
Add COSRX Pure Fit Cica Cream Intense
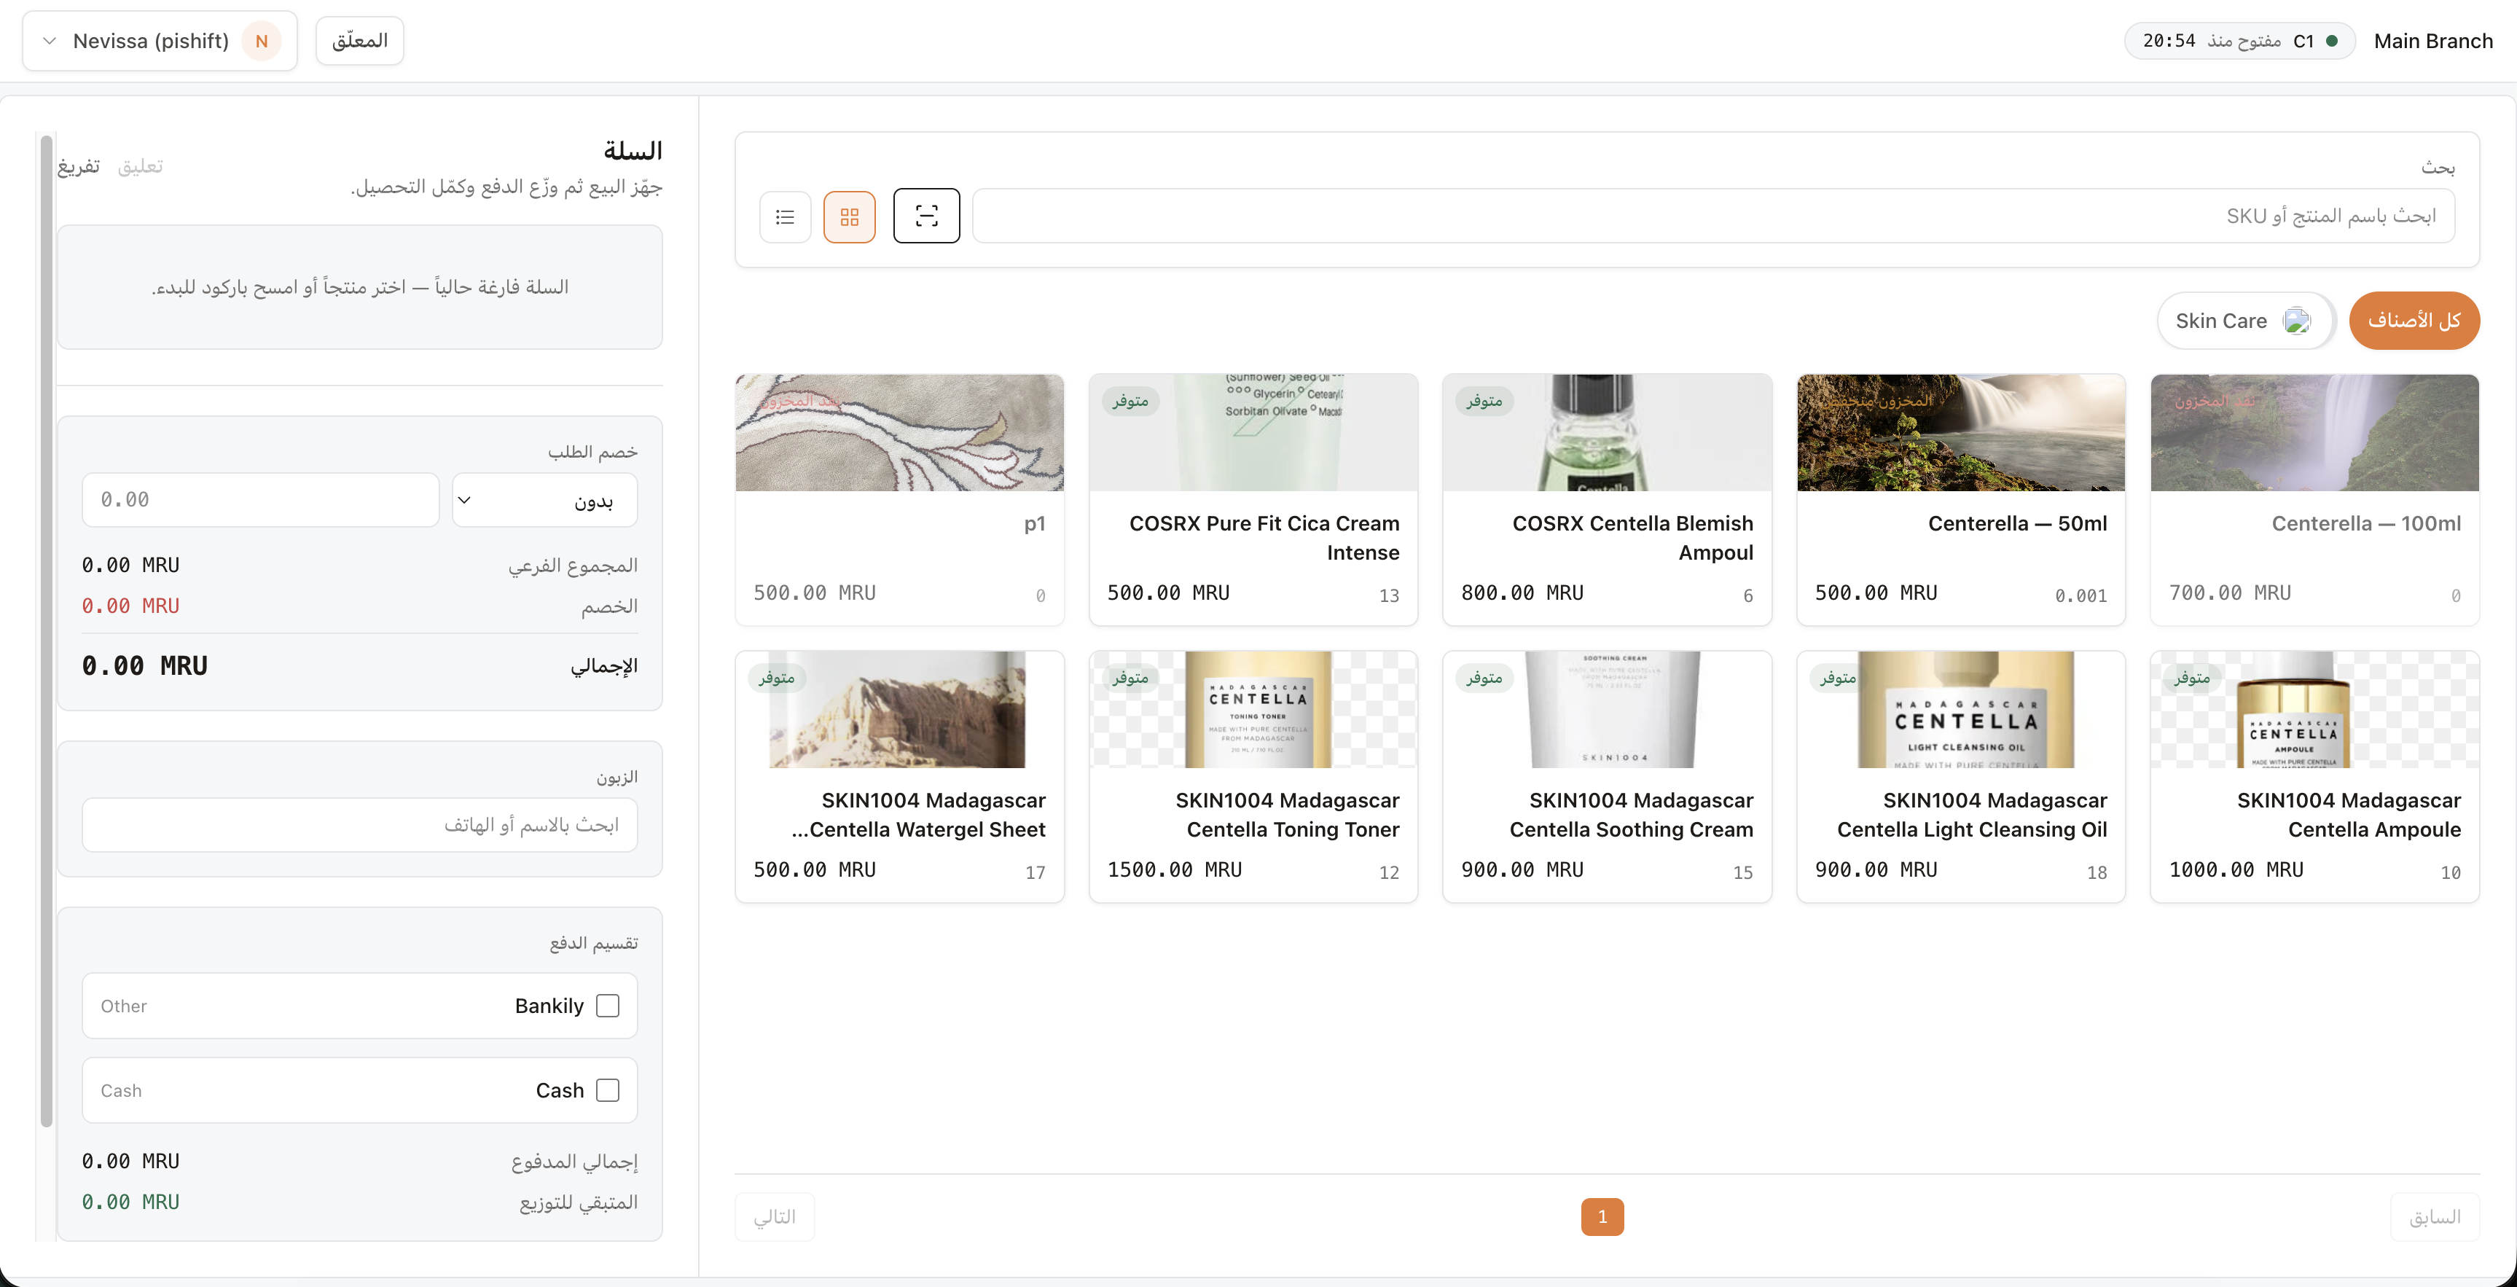pos(1253,499)
